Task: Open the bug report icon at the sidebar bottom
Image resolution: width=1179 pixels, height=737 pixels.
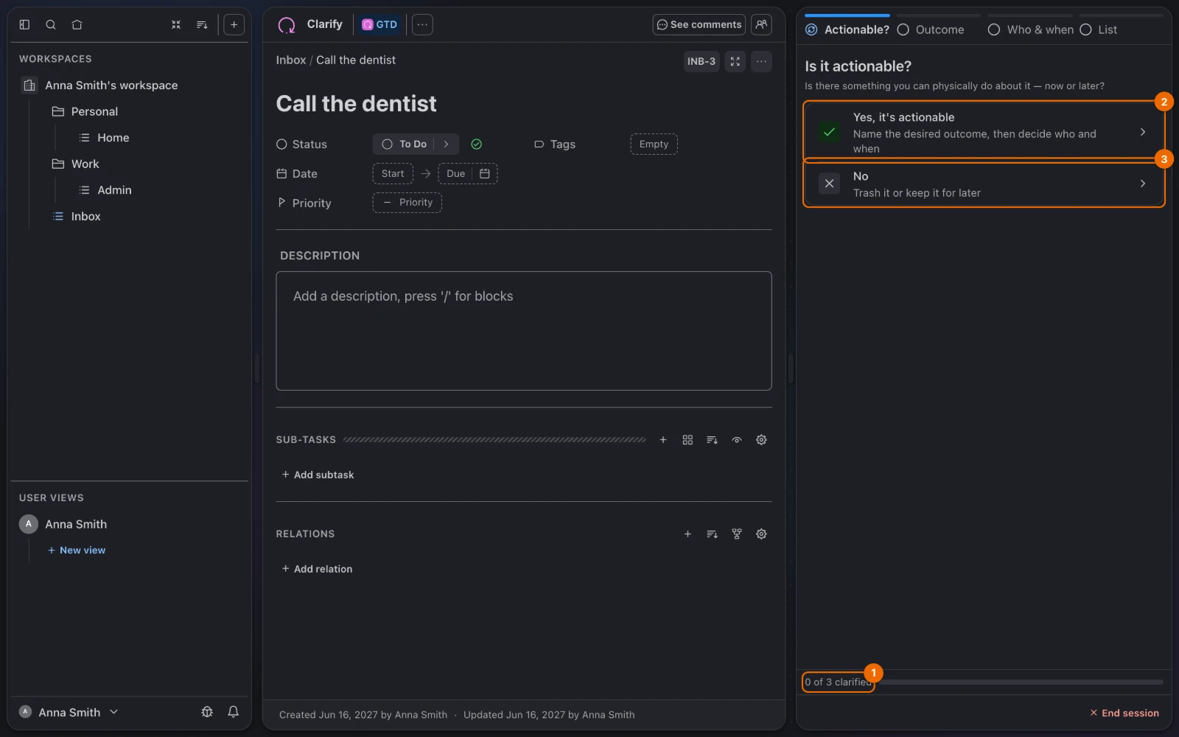Action: tap(207, 712)
